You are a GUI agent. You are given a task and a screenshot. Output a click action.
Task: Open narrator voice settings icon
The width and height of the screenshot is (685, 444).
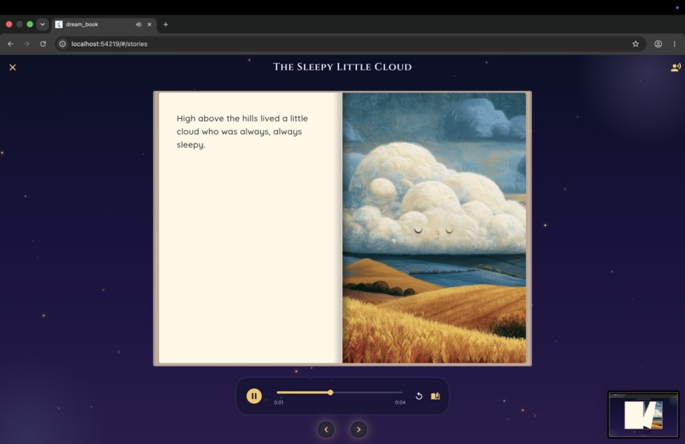click(x=676, y=67)
